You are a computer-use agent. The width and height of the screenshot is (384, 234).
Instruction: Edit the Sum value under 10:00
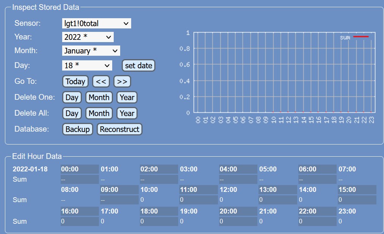pyautogui.click(x=159, y=200)
